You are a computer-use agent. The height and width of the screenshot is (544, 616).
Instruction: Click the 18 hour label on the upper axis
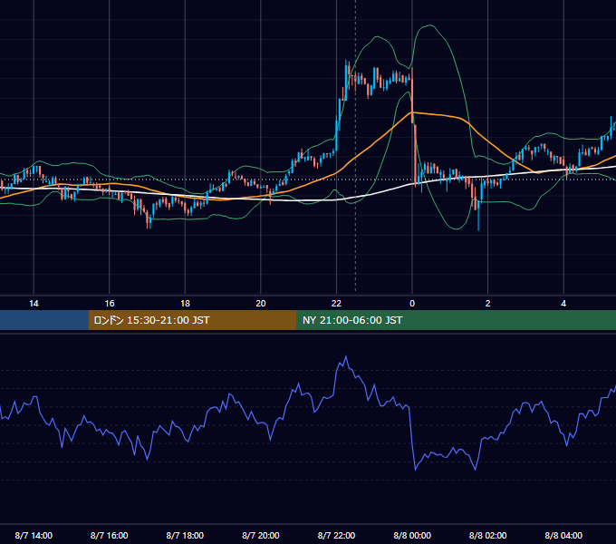(x=185, y=304)
